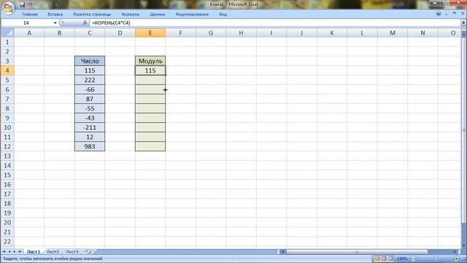Open the Вид ribbon tab

pos(223,15)
